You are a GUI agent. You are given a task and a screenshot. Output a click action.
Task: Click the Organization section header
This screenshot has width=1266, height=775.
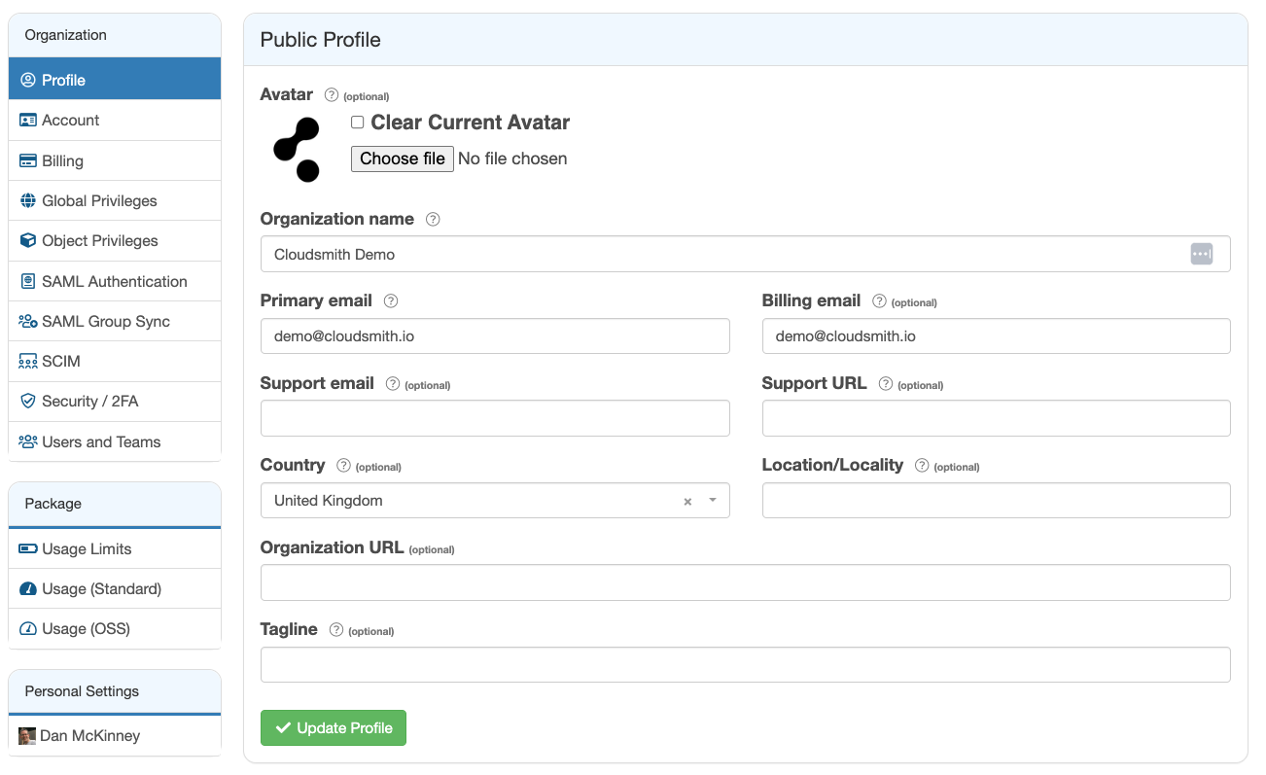(115, 35)
